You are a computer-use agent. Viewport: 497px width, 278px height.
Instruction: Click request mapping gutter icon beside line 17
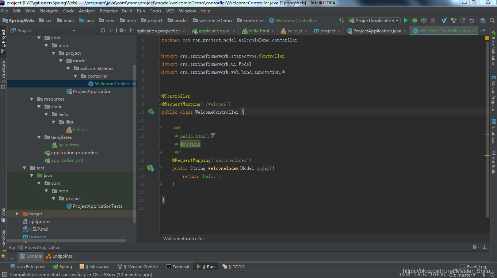pos(150,168)
